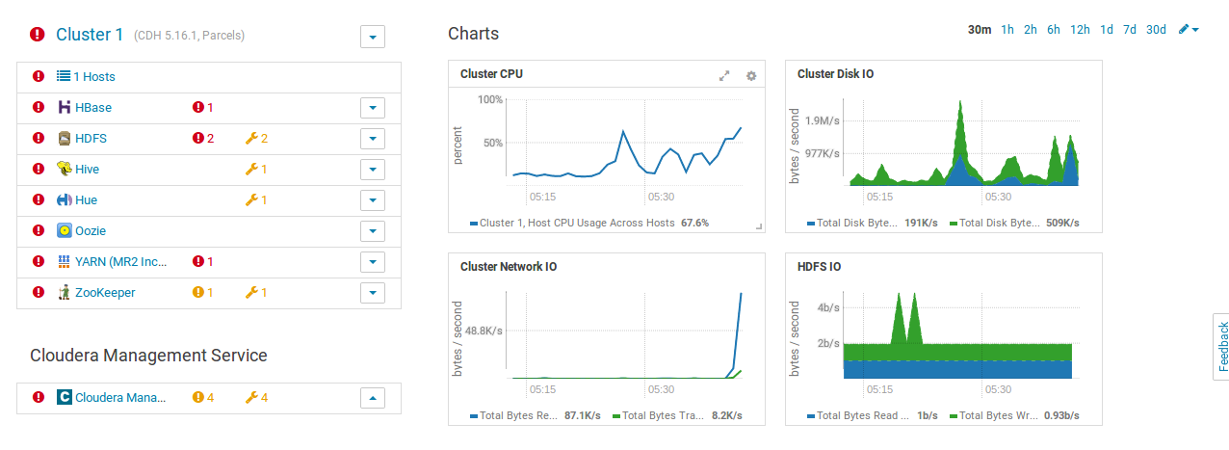Switch to the 30d time range
This screenshot has width=1229, height=450.
(x=1156, y=30)
